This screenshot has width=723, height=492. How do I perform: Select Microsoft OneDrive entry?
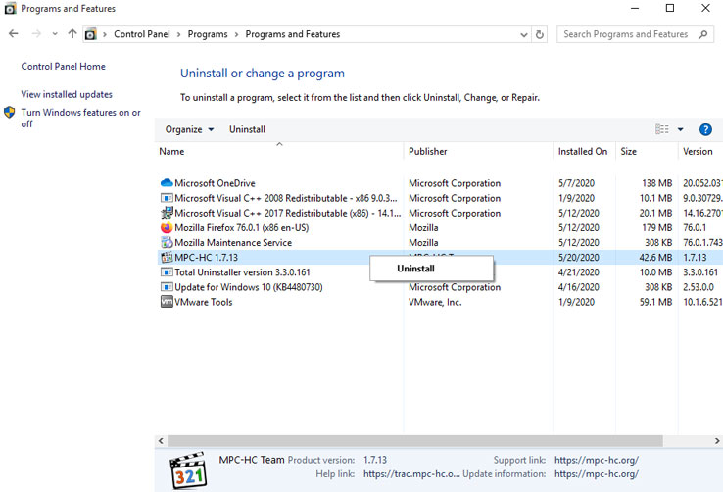coord(215,183)
